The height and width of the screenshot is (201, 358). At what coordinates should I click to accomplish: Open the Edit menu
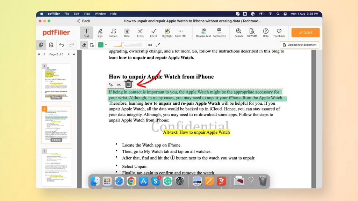77,14
